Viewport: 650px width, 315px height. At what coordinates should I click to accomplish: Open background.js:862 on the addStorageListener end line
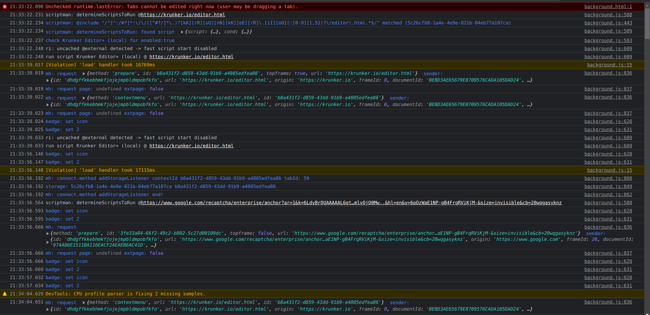tap(608, 194)
